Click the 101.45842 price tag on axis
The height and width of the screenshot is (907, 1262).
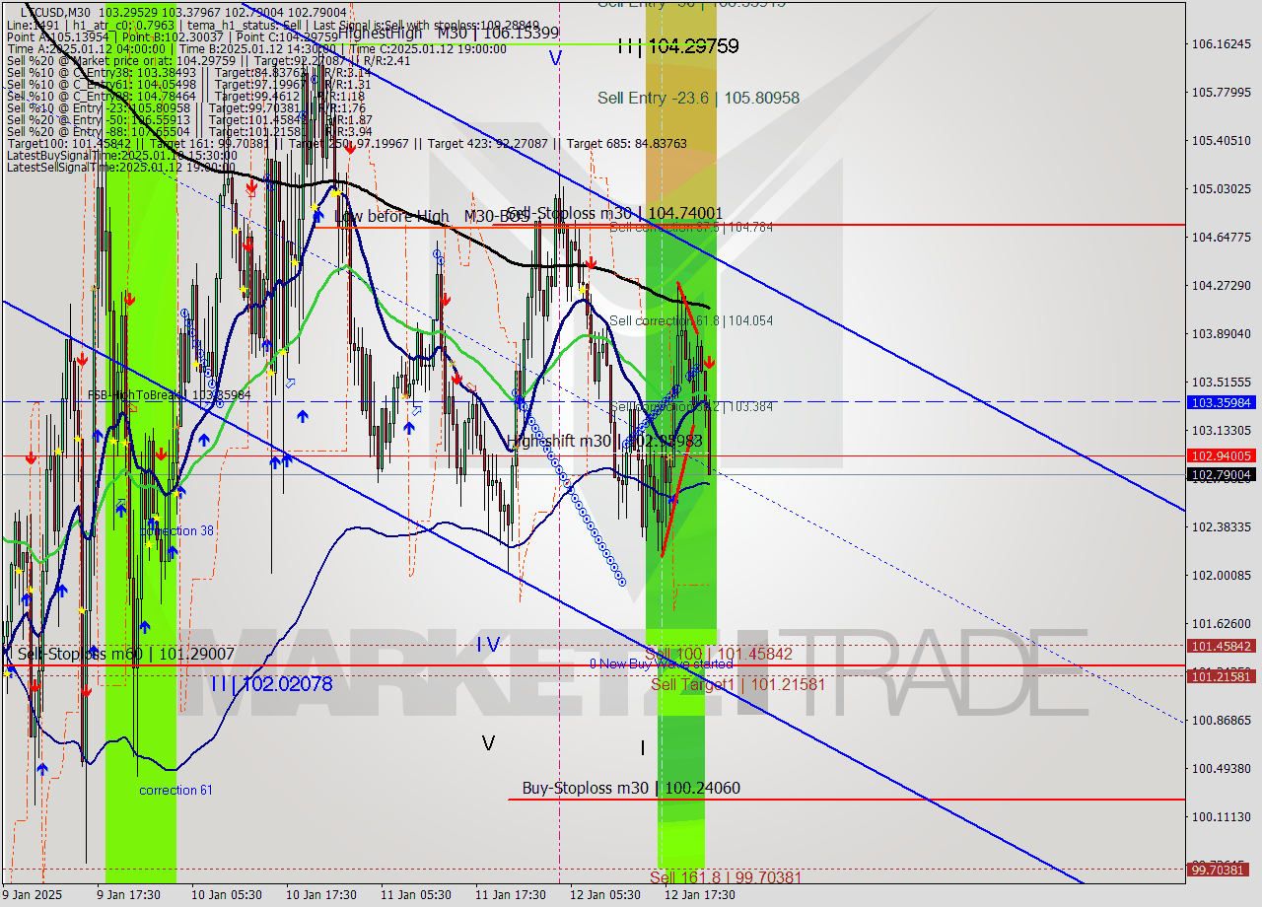(1222, 646)
